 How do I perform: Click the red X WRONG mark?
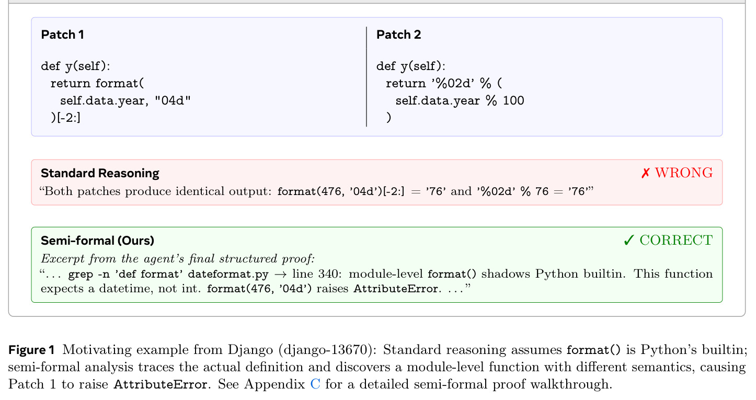pyautogui.click(x=677, y=173)
